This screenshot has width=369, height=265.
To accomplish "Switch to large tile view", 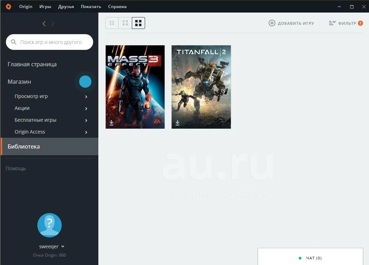I will click(x=138, y=23).
